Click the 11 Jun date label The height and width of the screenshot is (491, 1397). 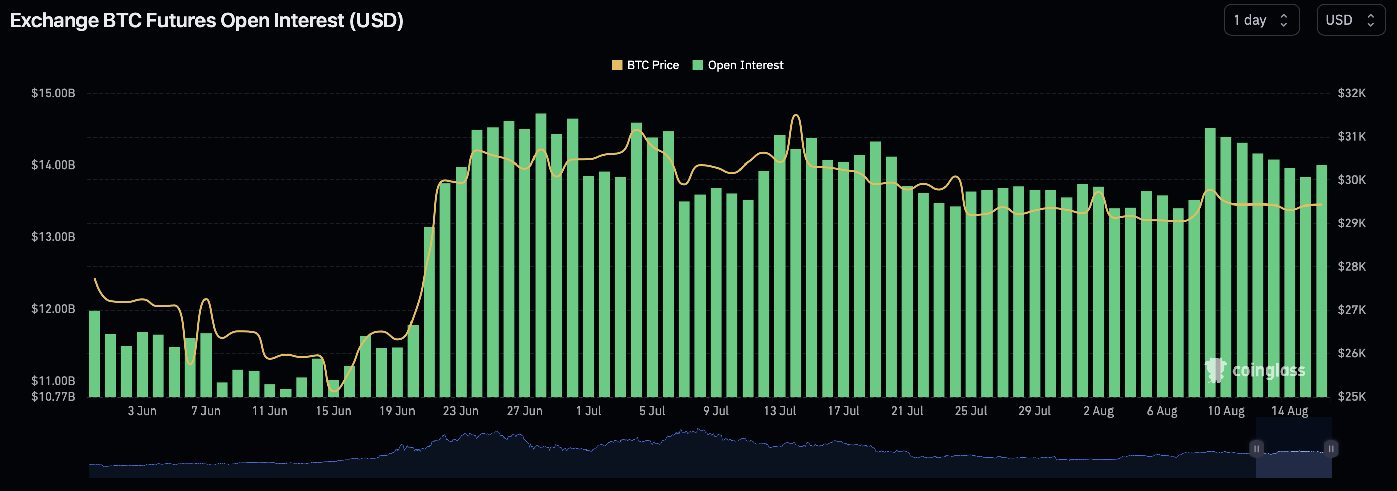269,411
